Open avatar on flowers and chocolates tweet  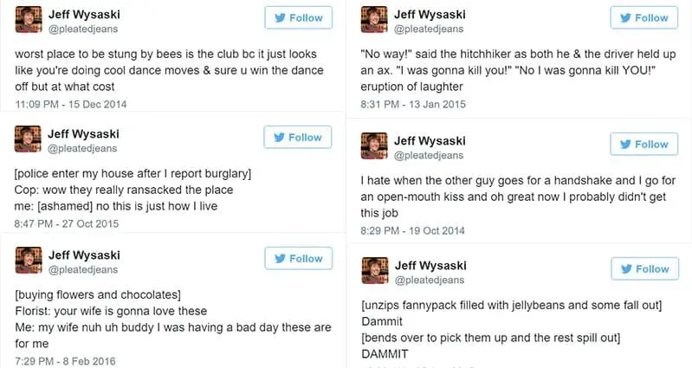pos(28,261)
